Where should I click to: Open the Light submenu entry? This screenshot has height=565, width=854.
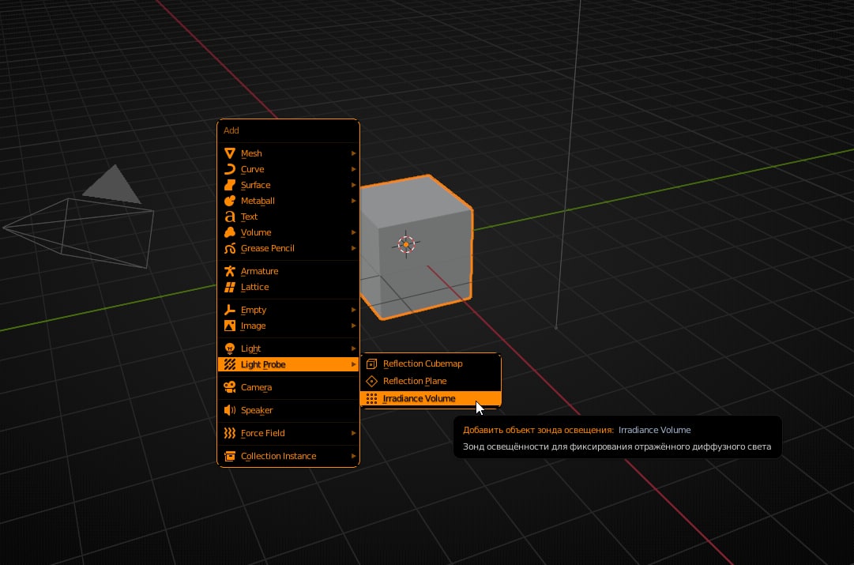tap(288, 348)
